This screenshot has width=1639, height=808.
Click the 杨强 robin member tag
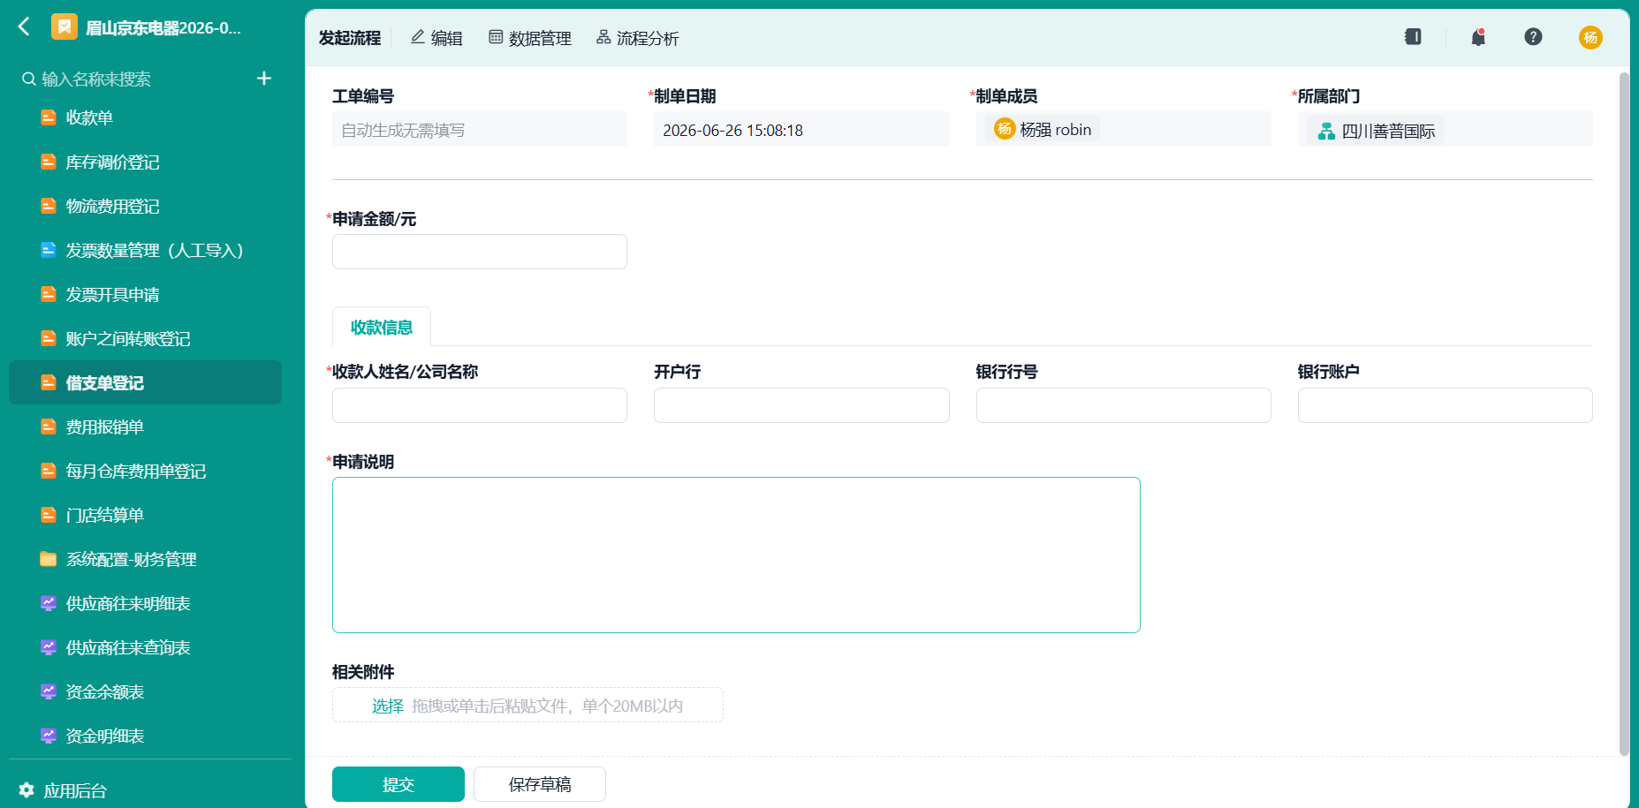click(x=1043, y=130)
